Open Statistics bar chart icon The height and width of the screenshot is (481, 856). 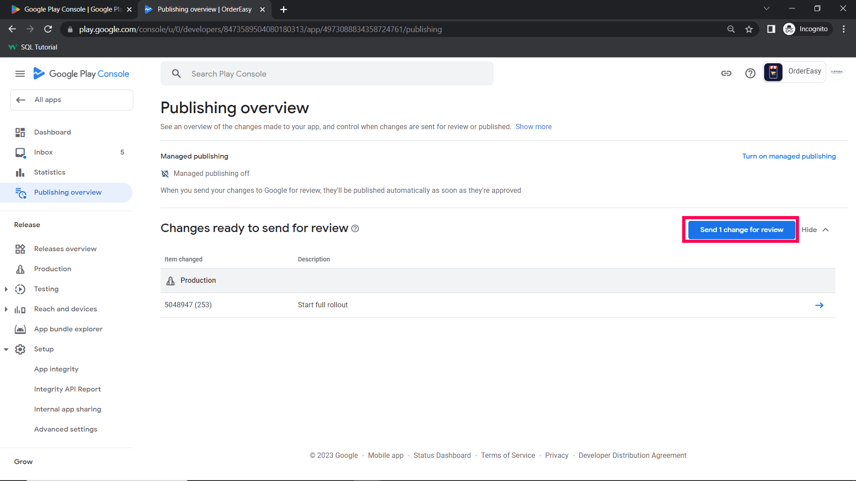20,172
